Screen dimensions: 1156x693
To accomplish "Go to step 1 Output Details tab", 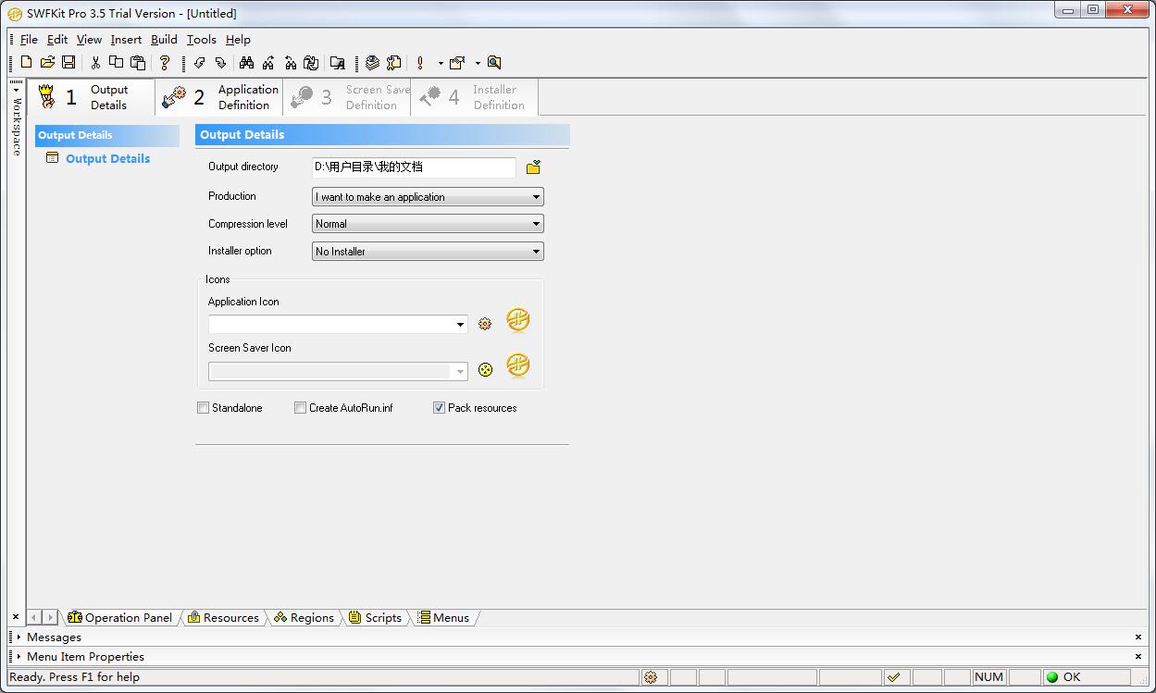I will point(92,97).
